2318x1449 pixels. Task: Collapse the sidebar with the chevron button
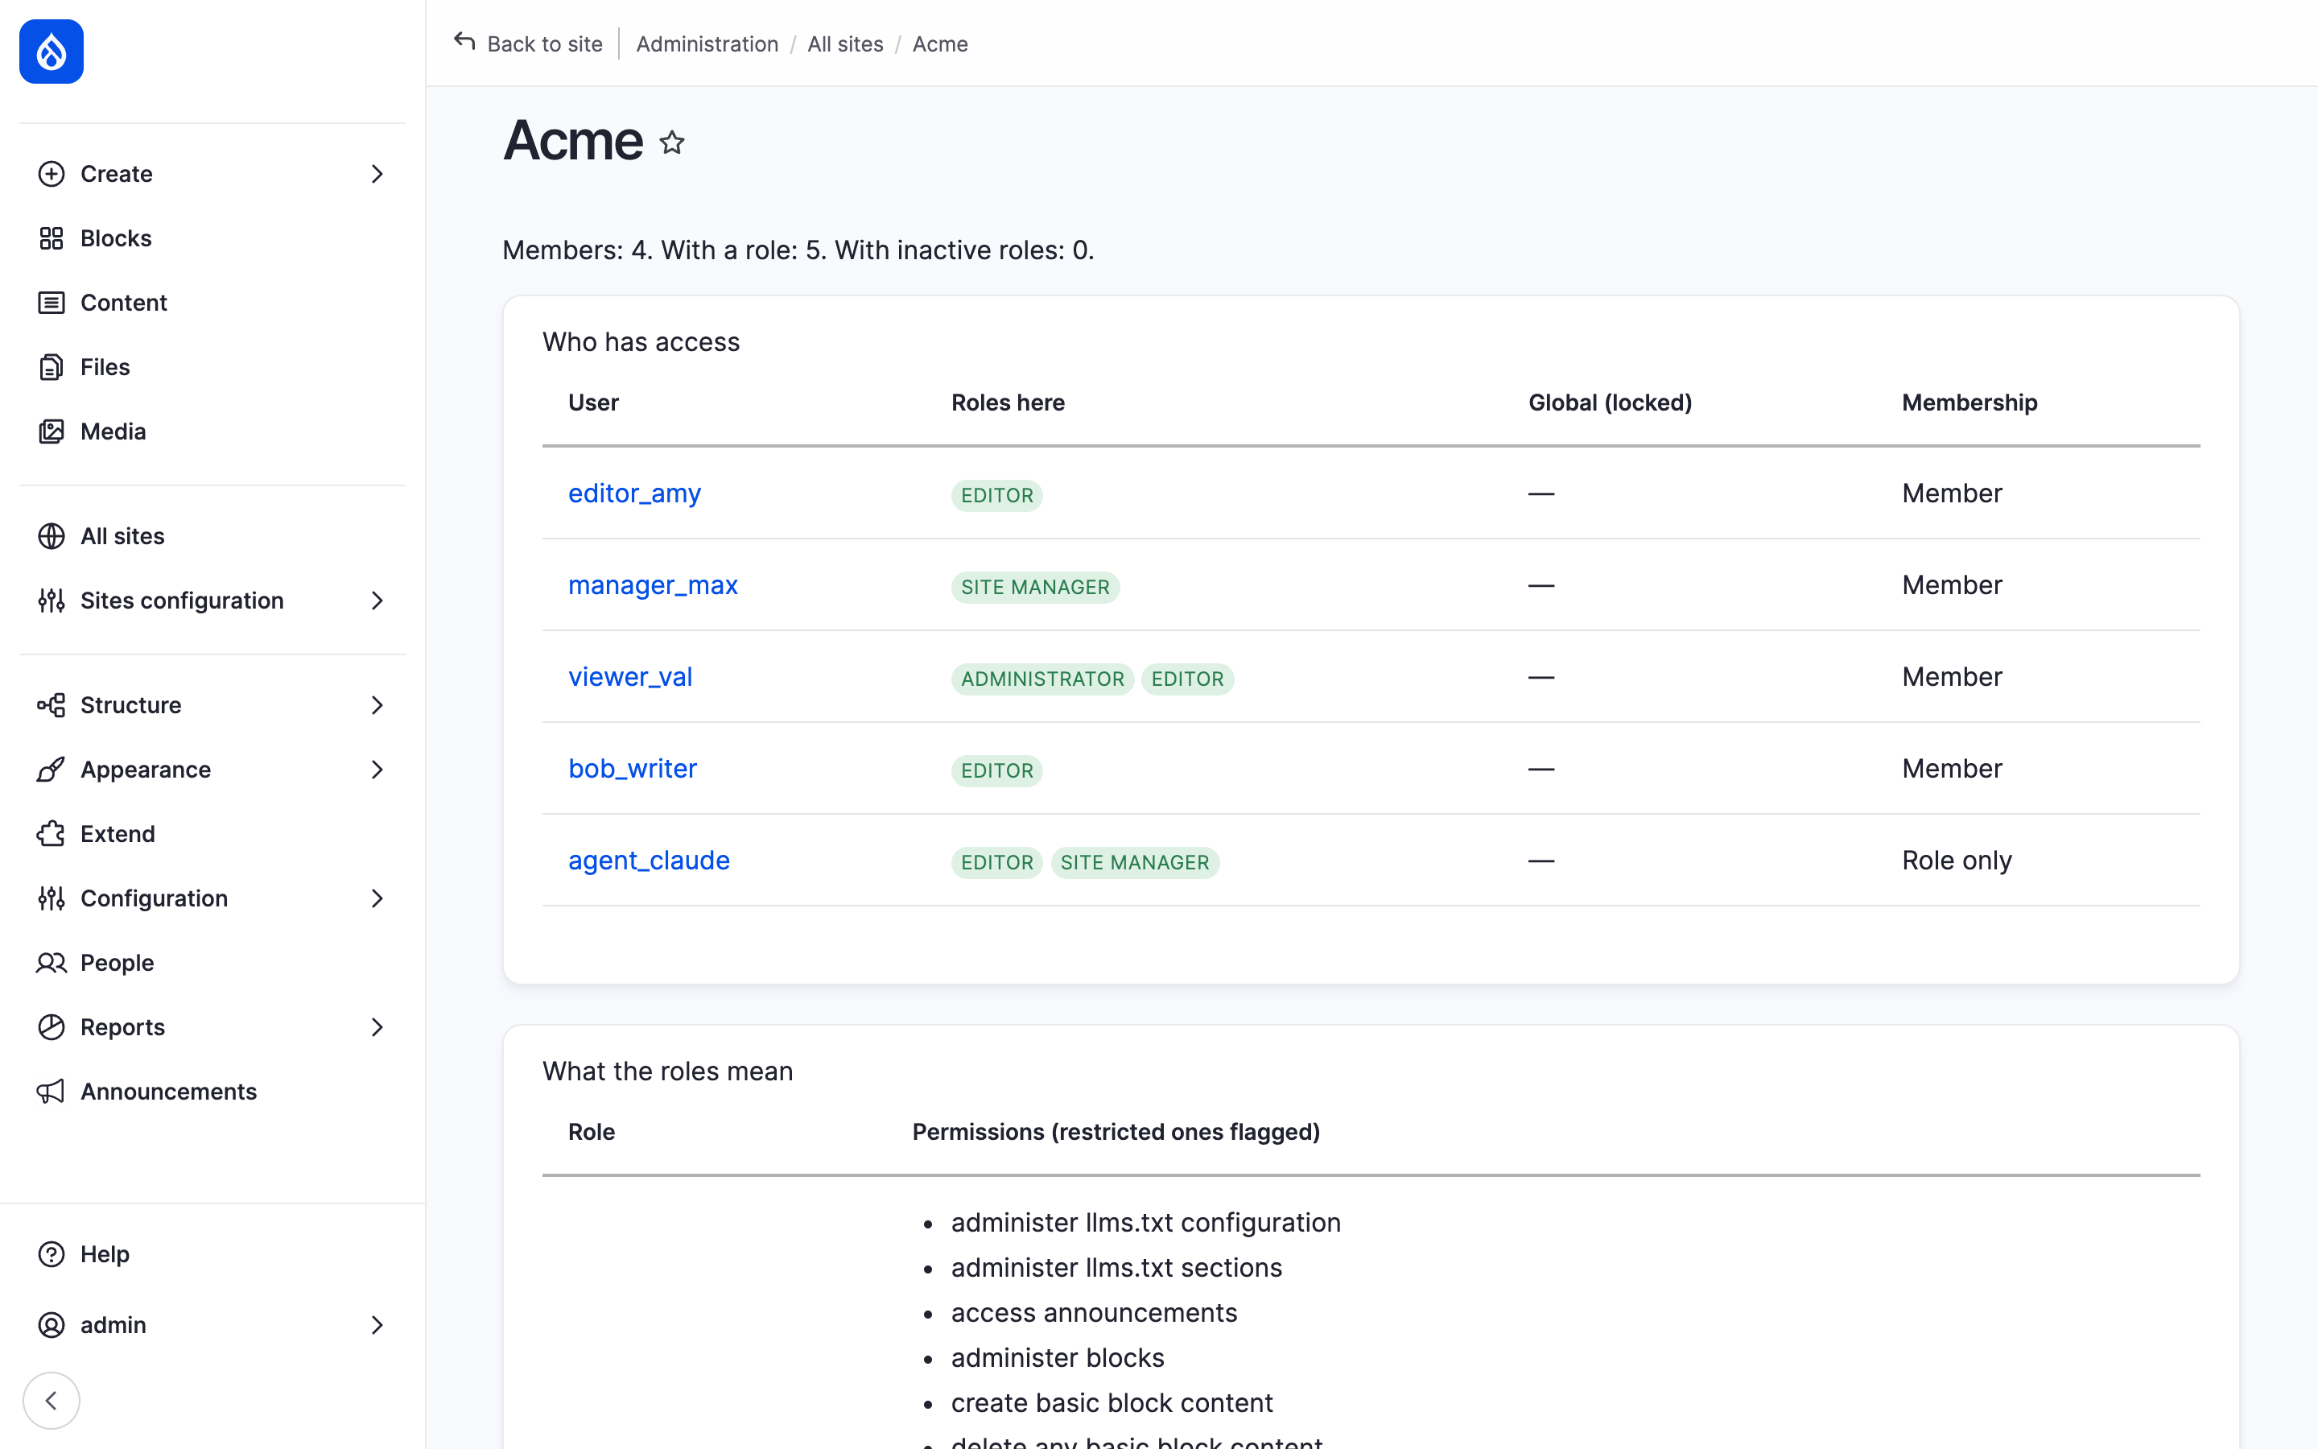coord(52,1400)
